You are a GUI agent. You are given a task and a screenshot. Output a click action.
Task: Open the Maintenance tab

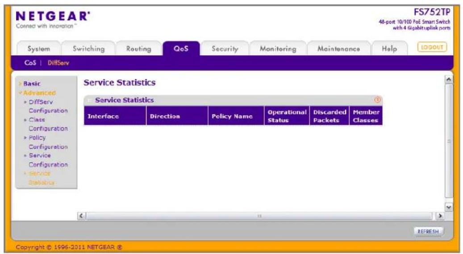[x=339, y=49]
